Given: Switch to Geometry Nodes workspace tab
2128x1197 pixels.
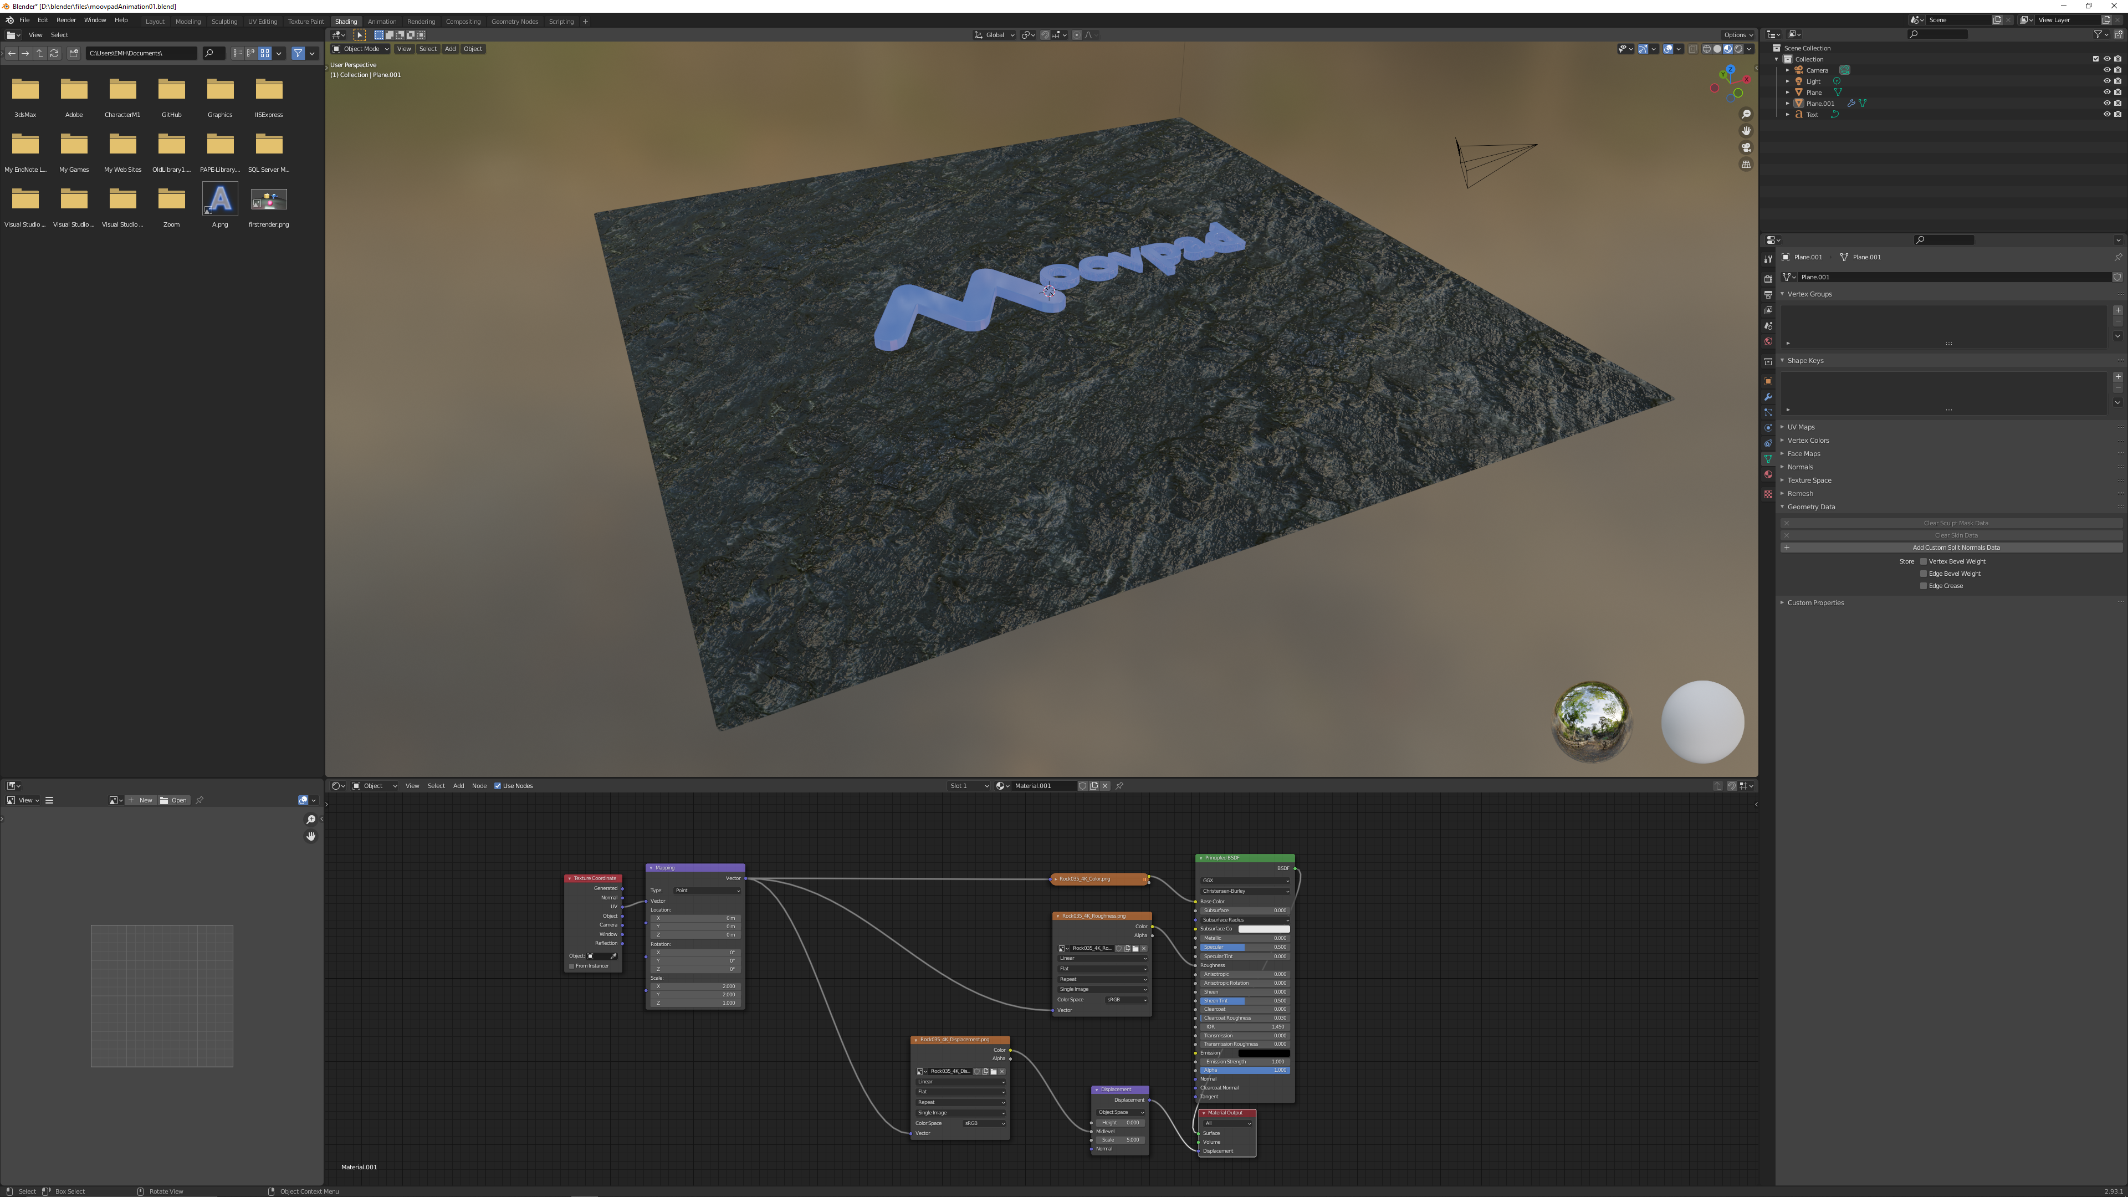Looking at the screenshot, I should pyautogui.click(x=515, y=22).
